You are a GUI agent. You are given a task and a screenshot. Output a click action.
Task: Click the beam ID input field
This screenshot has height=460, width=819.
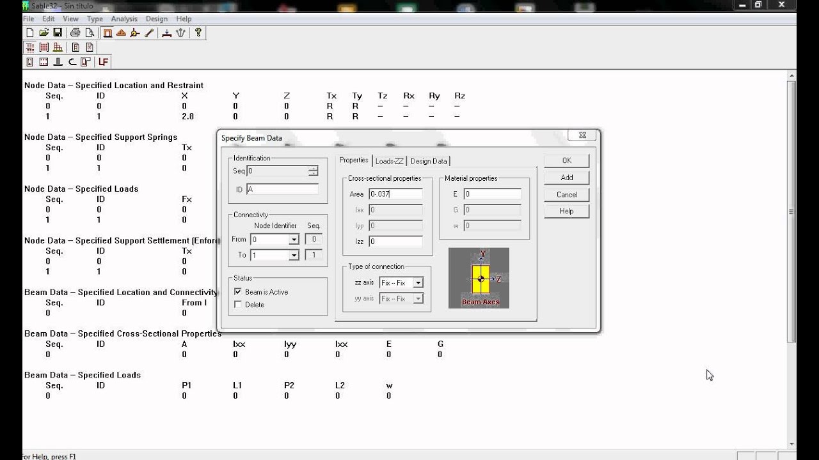tap(282, 189)
